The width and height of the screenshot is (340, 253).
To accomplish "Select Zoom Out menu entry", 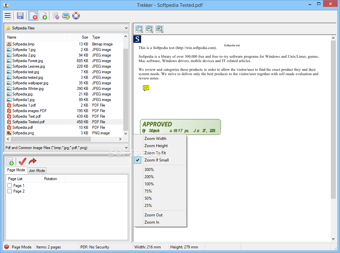I will pyautogui.click(x=160, y=215).
